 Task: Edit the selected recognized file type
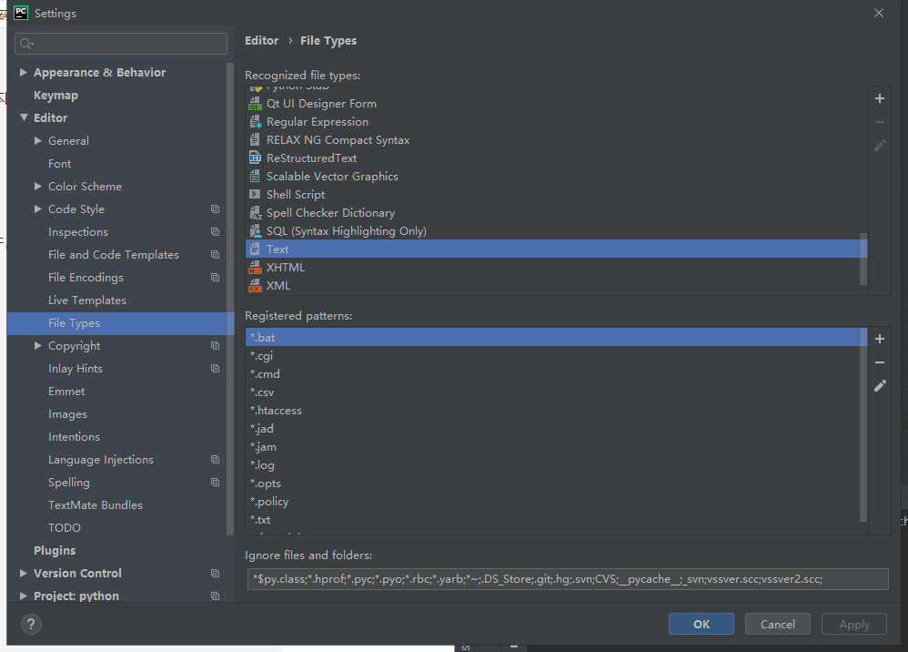tap(880, 146)
